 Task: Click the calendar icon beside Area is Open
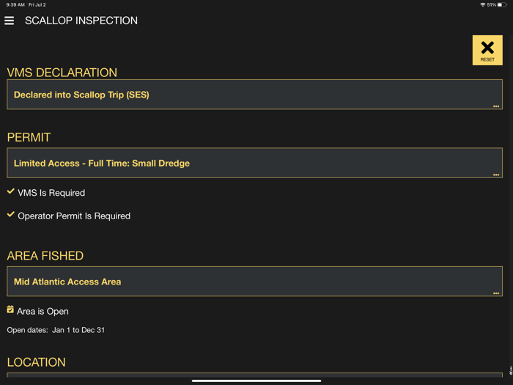(x=10, y=310)
